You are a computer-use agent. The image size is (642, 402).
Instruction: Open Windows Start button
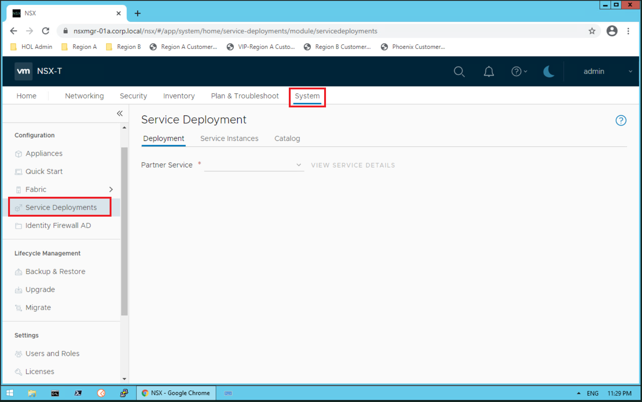coord(10,393)
